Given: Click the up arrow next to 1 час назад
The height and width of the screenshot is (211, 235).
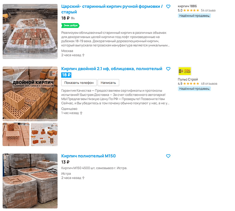Looking at the screenshot, I should [x=81, y=113].
